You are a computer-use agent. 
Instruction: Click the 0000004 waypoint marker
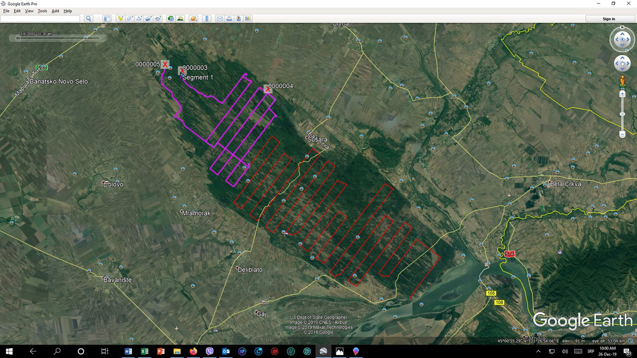(268, 89)
